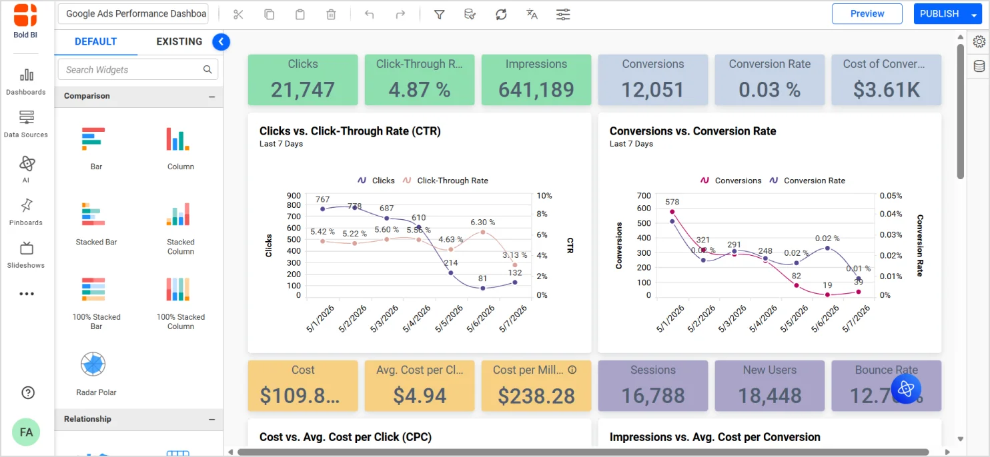Viewport: 990px width, 457px height.
Task: Select the Conversion Rate KPI card
Action: pos(770,80)
